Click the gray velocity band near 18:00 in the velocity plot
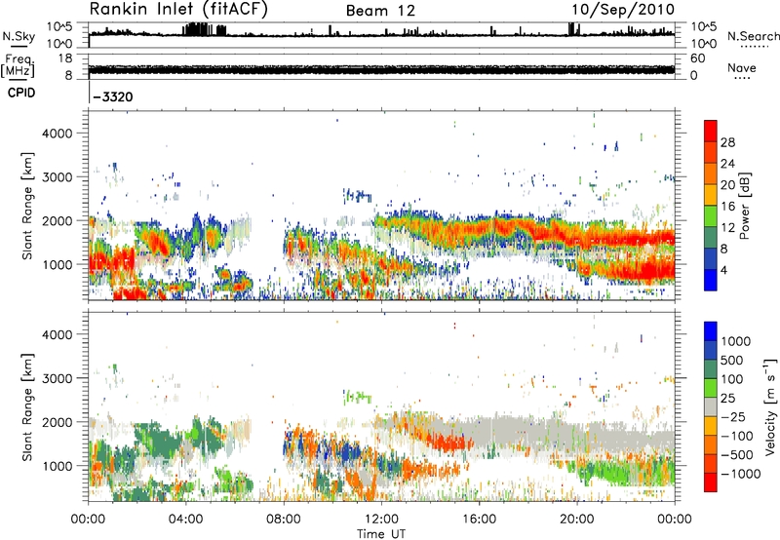The image size is (780, 540). (528, 435)
